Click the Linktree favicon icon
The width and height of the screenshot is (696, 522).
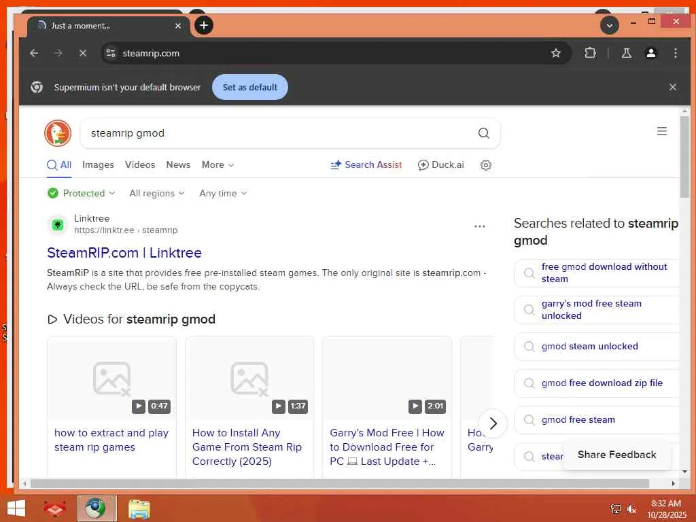[57, 224]
